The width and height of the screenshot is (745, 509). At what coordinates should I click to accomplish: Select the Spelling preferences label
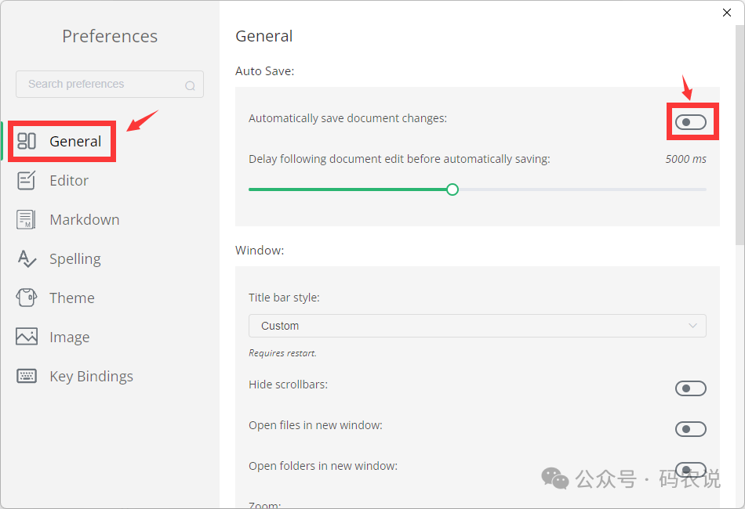[75, 258]
